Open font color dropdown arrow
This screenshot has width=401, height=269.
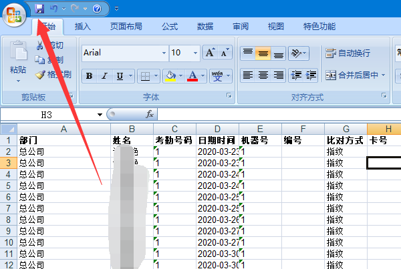(x=203, y=76)
